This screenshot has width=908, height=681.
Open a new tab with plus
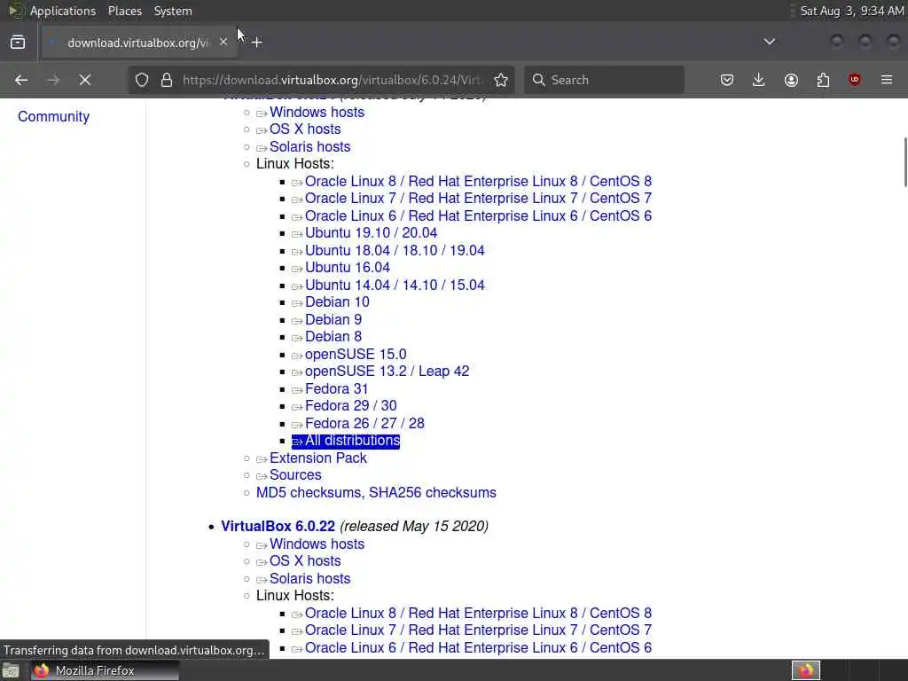tap(257, 43)
